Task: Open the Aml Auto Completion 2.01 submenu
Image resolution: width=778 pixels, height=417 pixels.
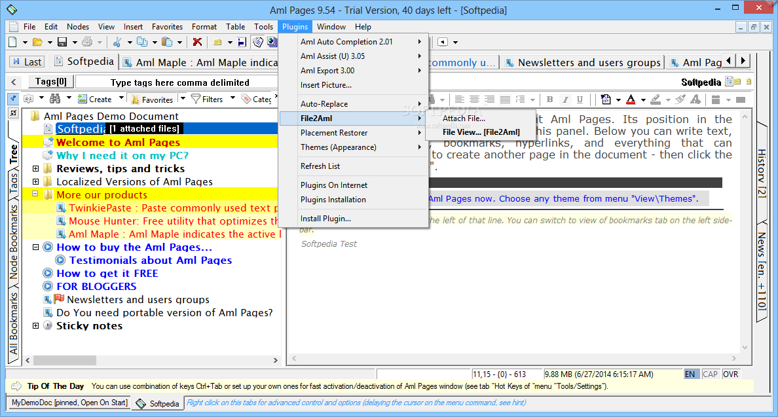Action: [x=354, y=42]
